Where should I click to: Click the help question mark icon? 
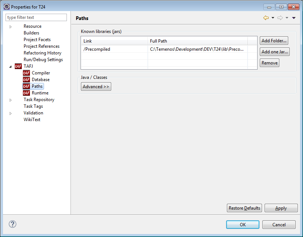13,224
